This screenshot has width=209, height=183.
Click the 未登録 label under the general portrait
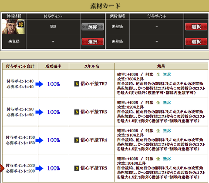click(14, 42)
